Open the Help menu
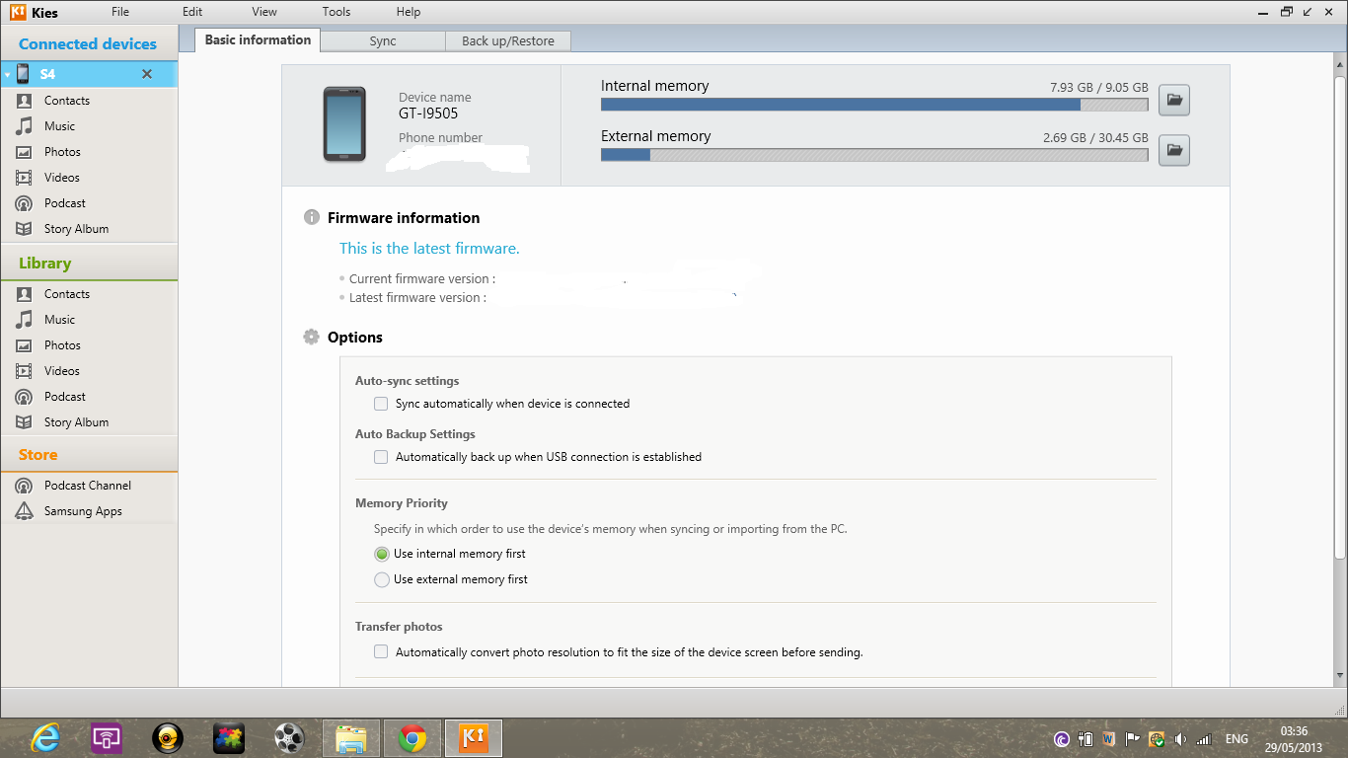Viewport: 1348px width, 758px height. click(x=409, y=12)
